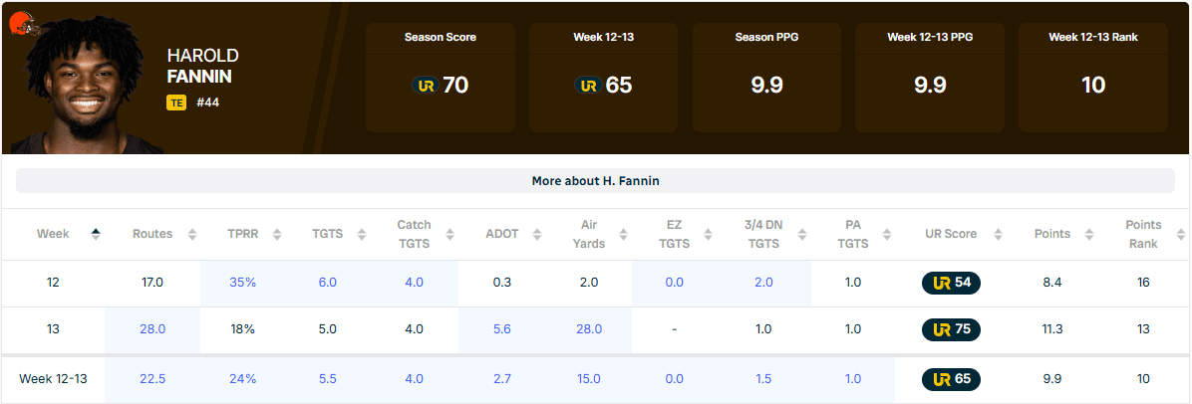Screen dimensions: 1192x404
Task: Click the UR icon in Season Score card
Action: (x=425, y=86)
